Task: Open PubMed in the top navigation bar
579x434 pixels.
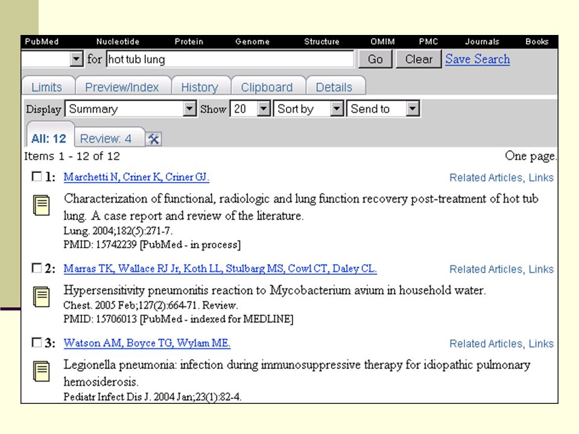Action: tap(42, 42)
